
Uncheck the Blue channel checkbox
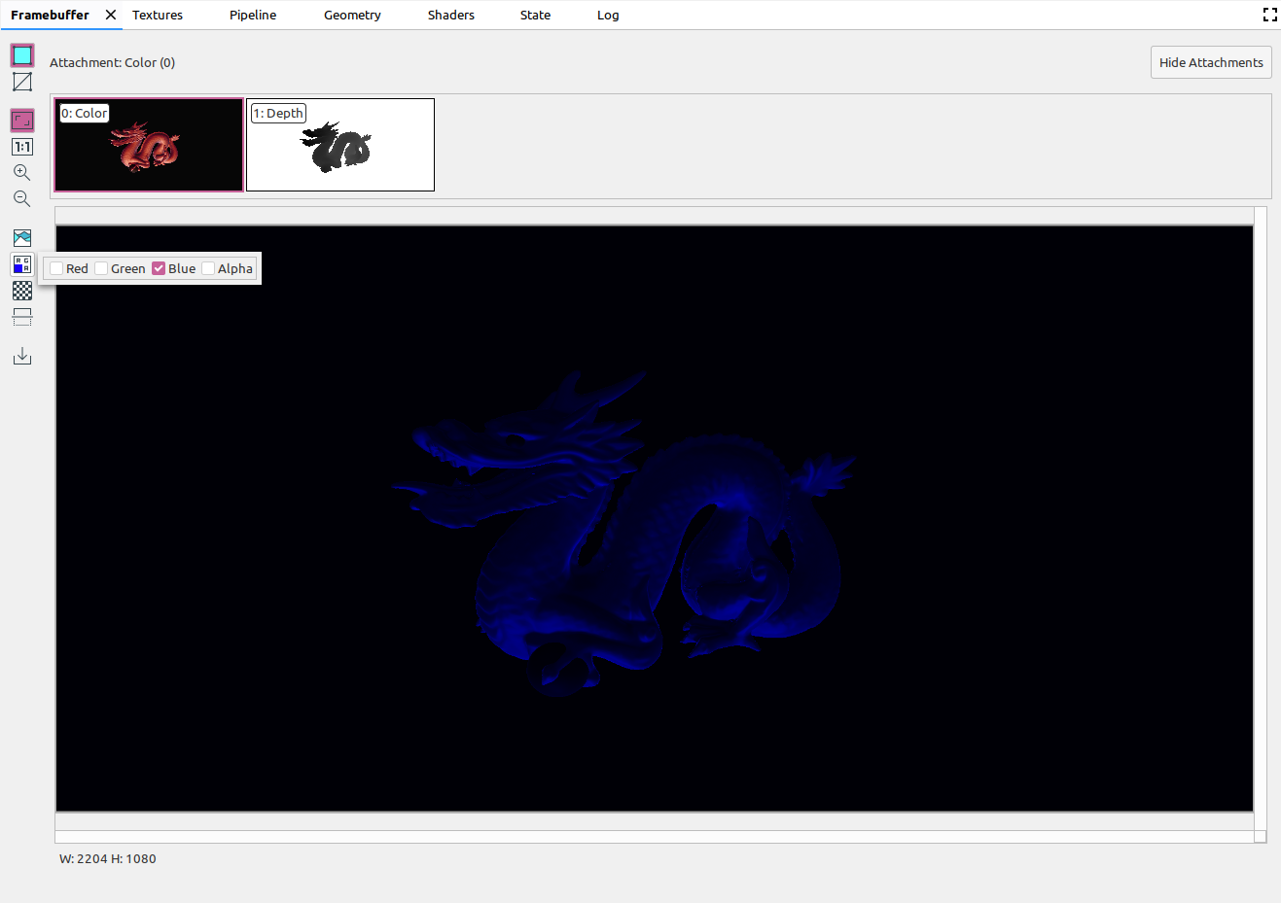coord(159,269)
